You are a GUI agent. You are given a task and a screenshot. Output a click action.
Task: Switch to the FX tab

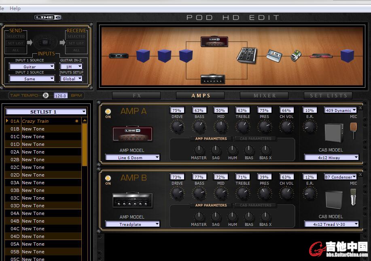136,96
